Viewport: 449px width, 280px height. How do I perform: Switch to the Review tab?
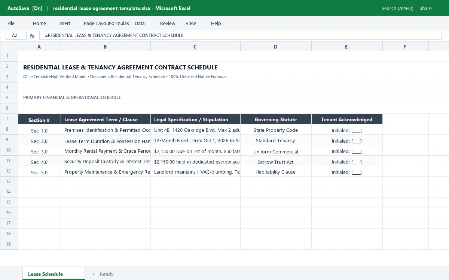(168, 23)
